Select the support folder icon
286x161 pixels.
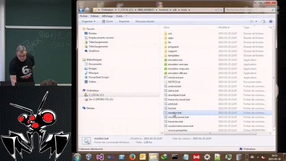[166, 51]
